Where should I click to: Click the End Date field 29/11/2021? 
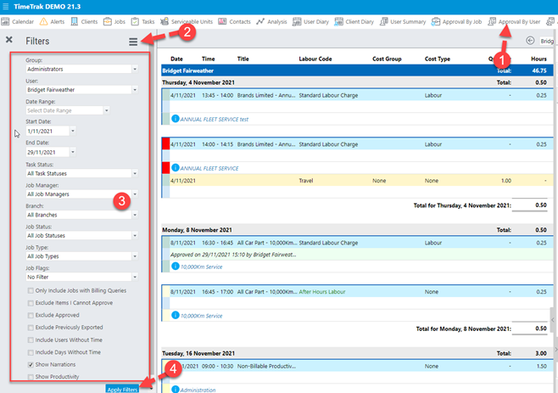tap(47, 152)
